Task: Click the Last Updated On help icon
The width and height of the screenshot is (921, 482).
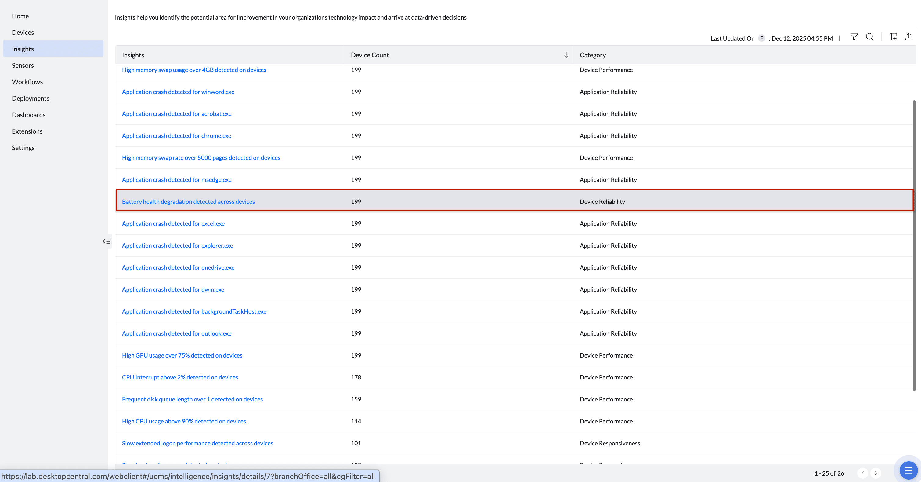Action: [x=761, y=38]
